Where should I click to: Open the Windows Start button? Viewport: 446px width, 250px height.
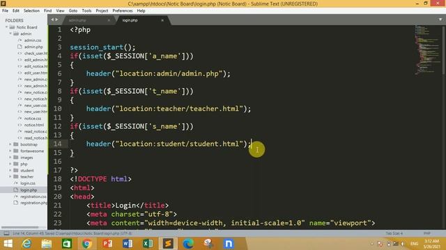pos(8,244)
